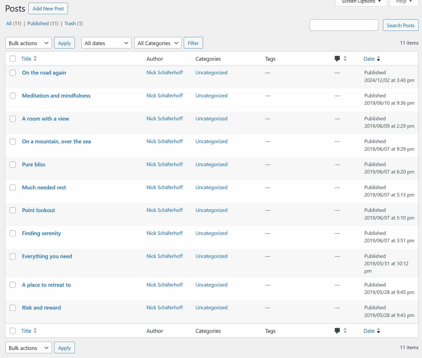Open the 'Everything you need' post

[x=47, y=256]
